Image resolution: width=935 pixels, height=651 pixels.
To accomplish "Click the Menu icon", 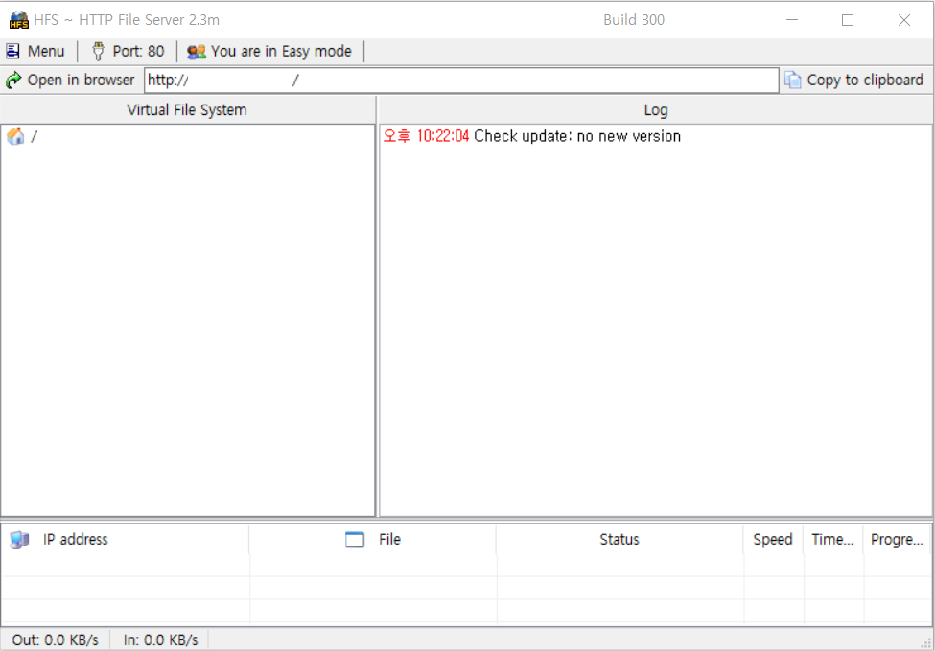I will click(12, 51).
